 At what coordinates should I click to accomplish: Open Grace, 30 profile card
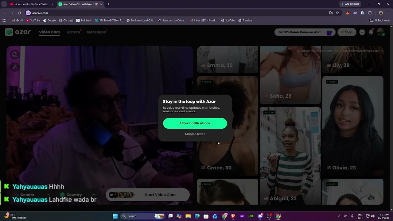click(x=228, y=126)
